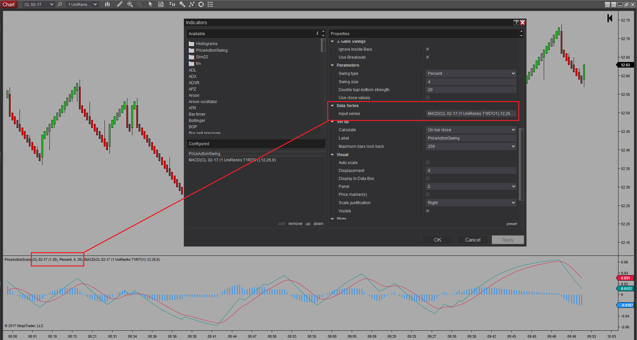Select the pencil drawing tools icon
637x340 pixels.
coord(120,4)
